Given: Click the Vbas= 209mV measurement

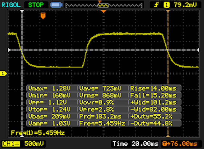Looking at the screenshot, I should coord(49,116).
